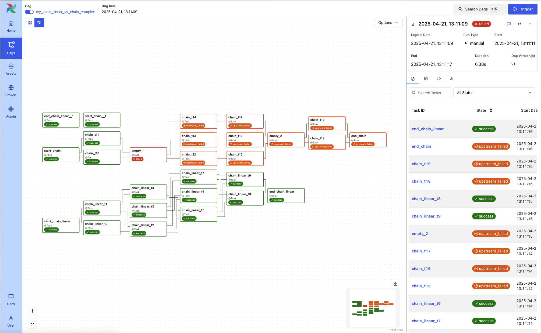Switch to the grid view icon

coord(30,23)
